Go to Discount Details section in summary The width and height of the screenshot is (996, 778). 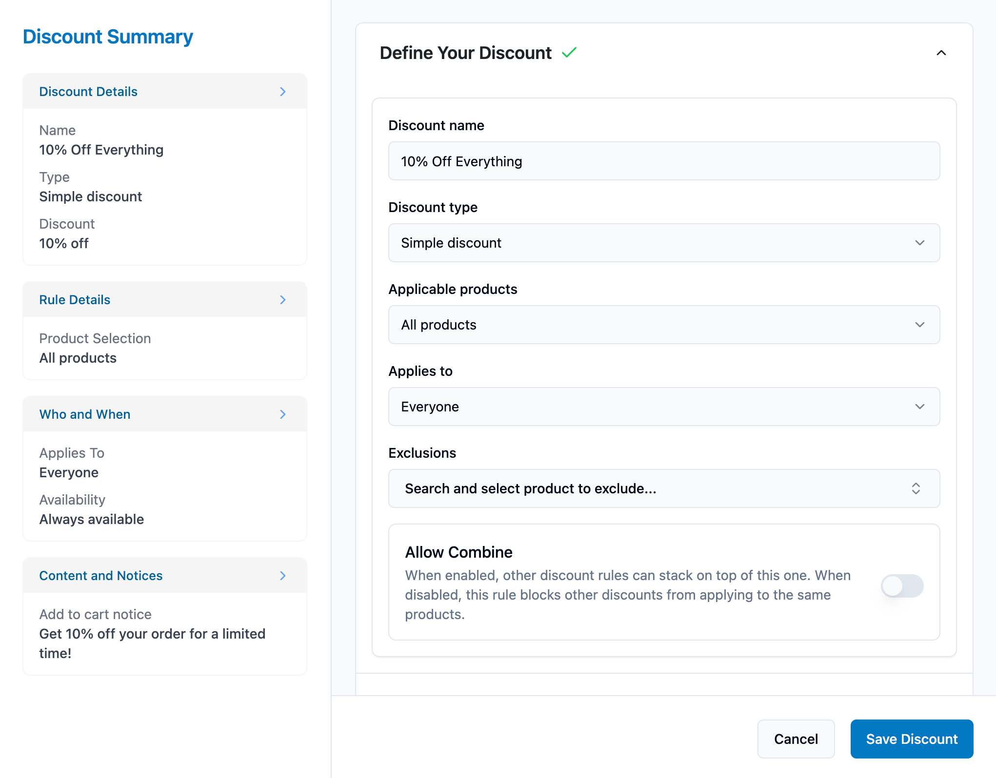tap(165, 92)
